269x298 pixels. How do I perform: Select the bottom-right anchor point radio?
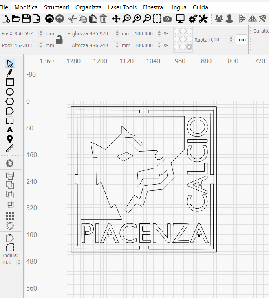(189, 47)
